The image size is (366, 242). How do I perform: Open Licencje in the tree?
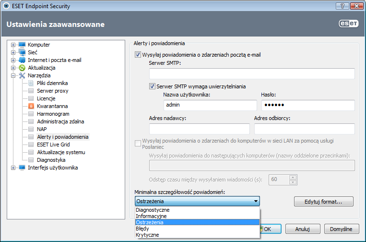(x=46, y=98)
